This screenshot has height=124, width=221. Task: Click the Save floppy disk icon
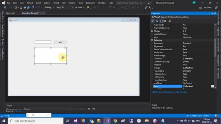[x=25, y=8]
